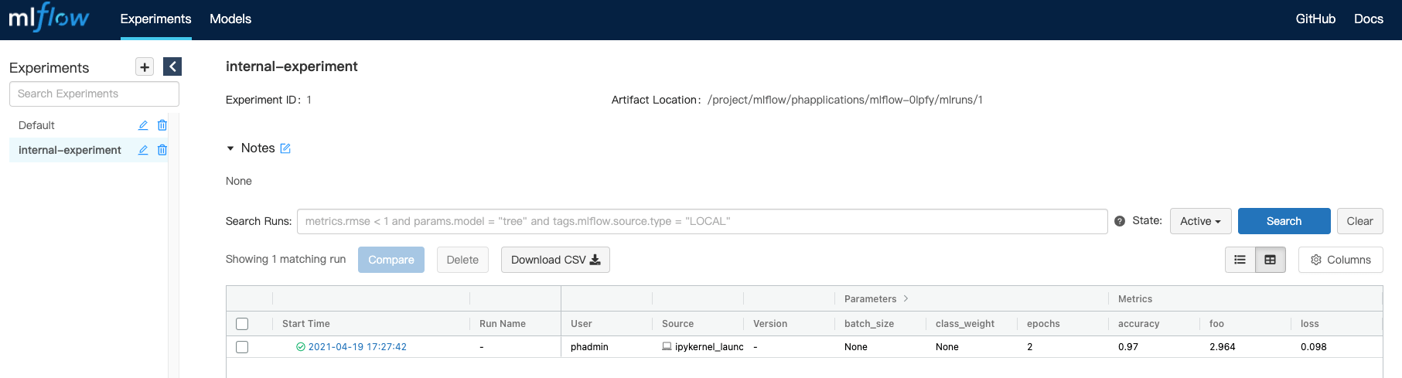
Task: Edit internal-experiment name with pencil icon
Action: click(143, 150)
